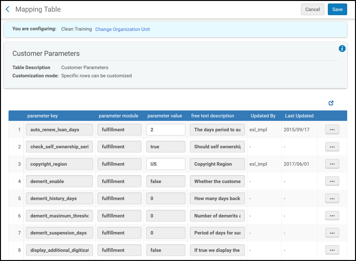The width and height of the screenshot is (356, 261).
Task: Click 'If true we diaplay the' description field
Action: click(x=217, y=250)
